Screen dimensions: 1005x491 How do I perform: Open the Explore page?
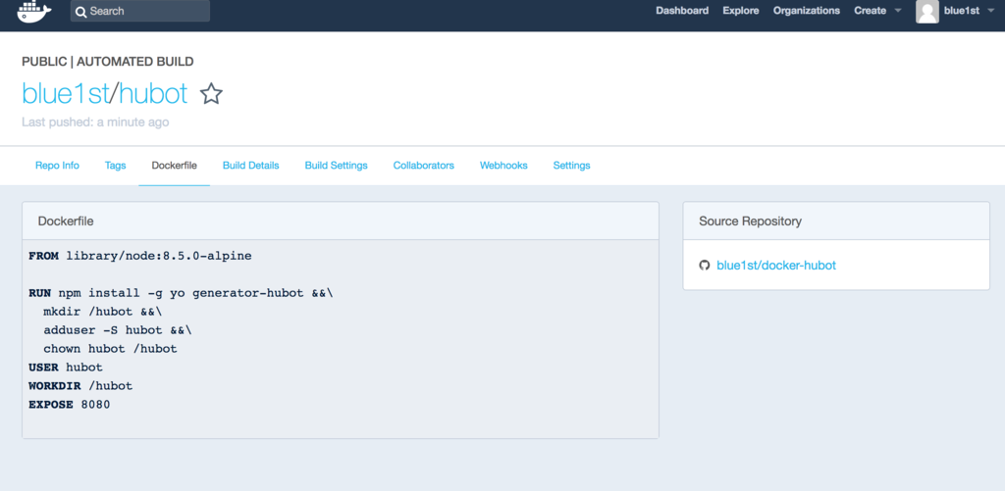coord(741,10)
